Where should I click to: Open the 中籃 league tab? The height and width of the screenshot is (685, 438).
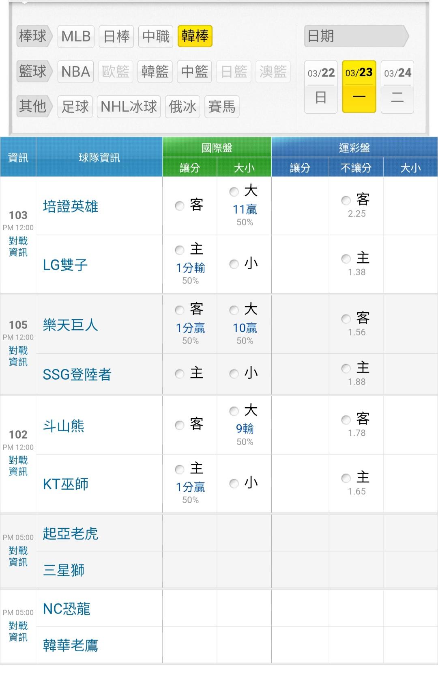point(195,72)
